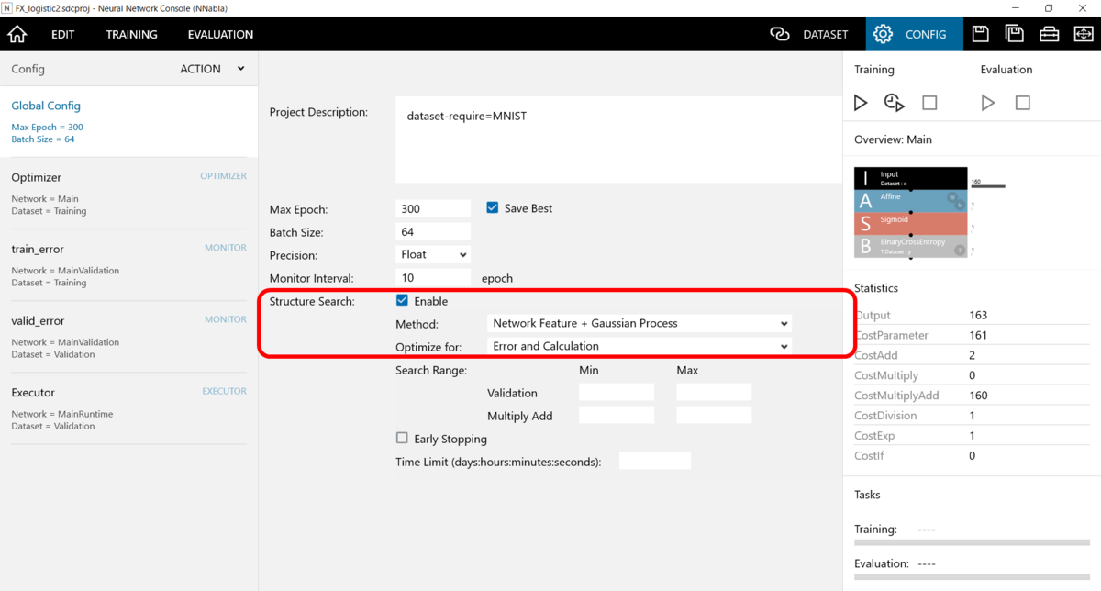Click the Config gear icon
Viewport: 1101px width, 591px height.
click(x=883, y=34)
